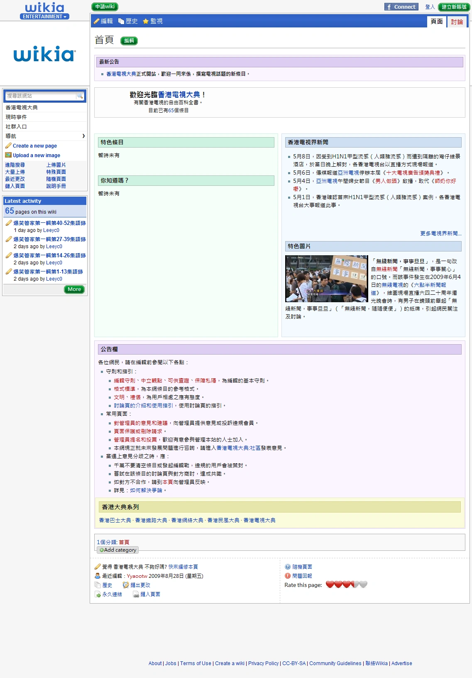This screenshot has width=472, height=678.
Task: Open the 更多電視界新聞 more news link
Action: pos(440,234)
